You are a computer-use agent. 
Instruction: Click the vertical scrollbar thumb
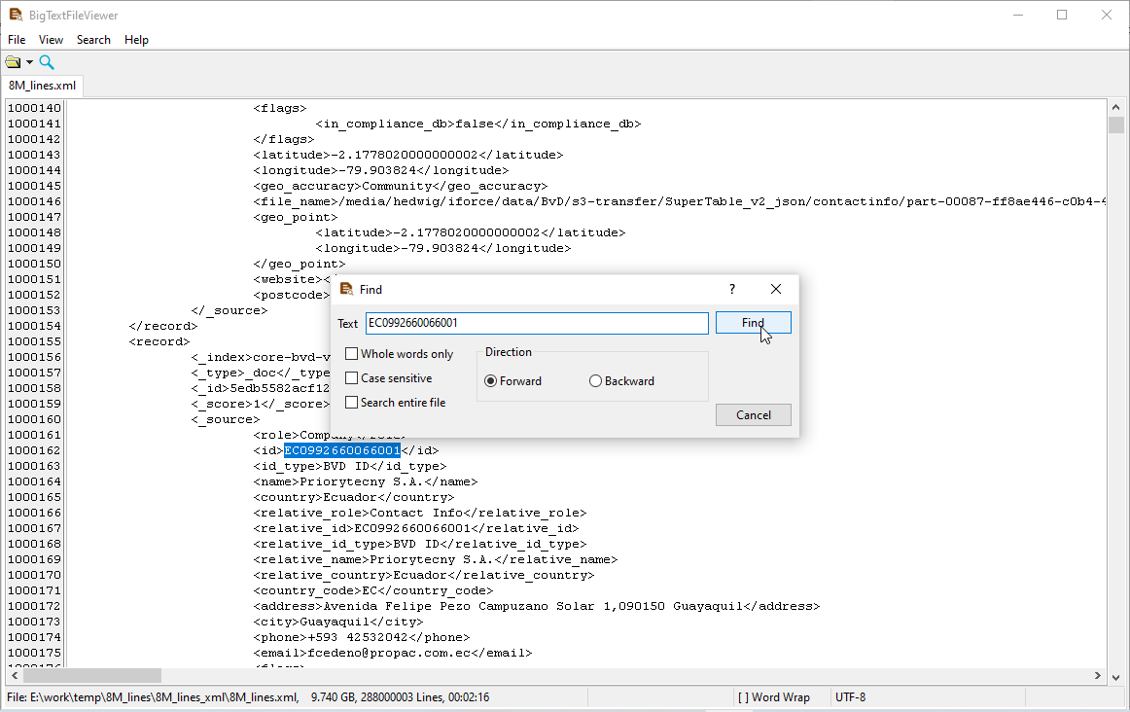(x=1116, y=125)
